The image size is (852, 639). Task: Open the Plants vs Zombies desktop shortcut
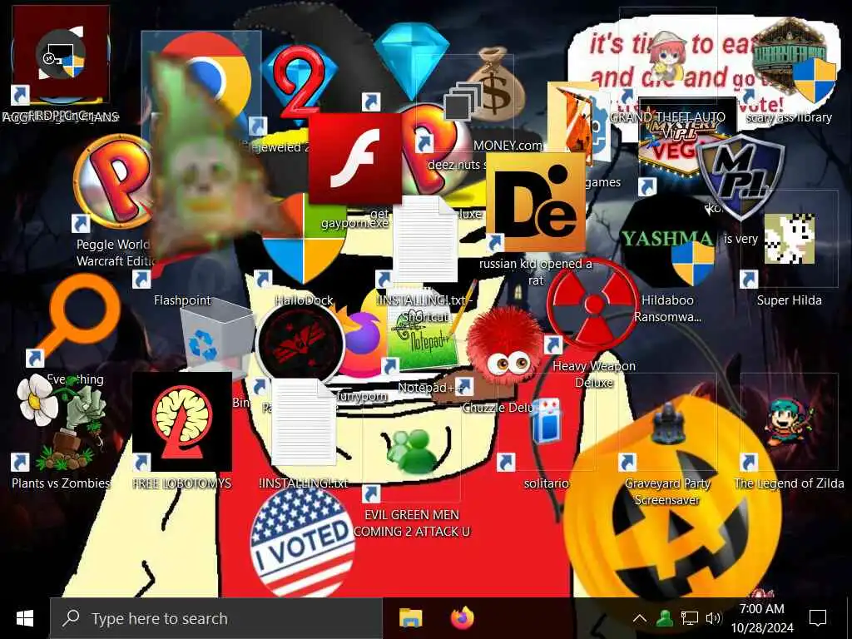[61, 422]
